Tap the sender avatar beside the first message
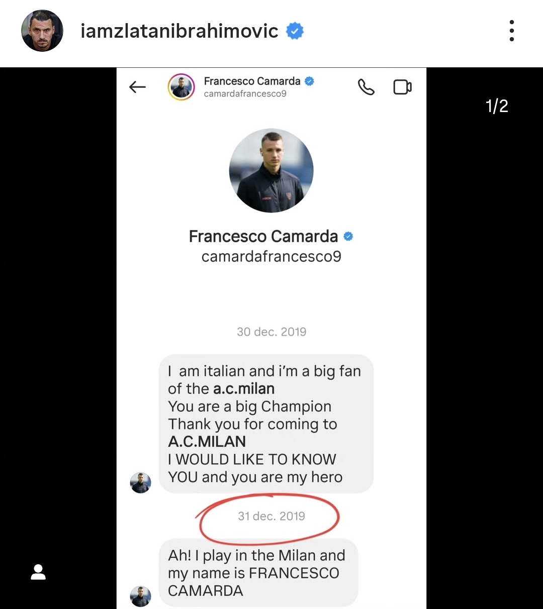 [141, 483]
